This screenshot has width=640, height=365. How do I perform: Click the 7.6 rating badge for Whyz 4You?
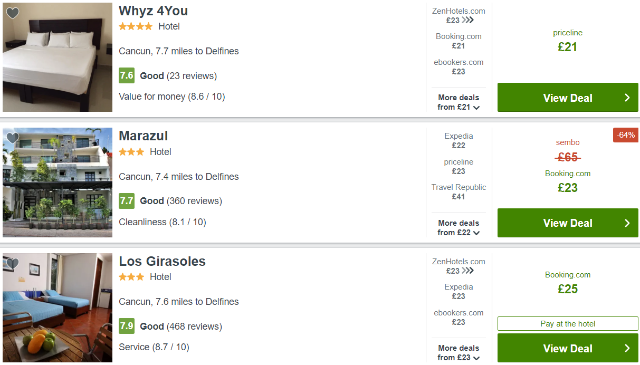pyautogui.click(x=127, y=75)
